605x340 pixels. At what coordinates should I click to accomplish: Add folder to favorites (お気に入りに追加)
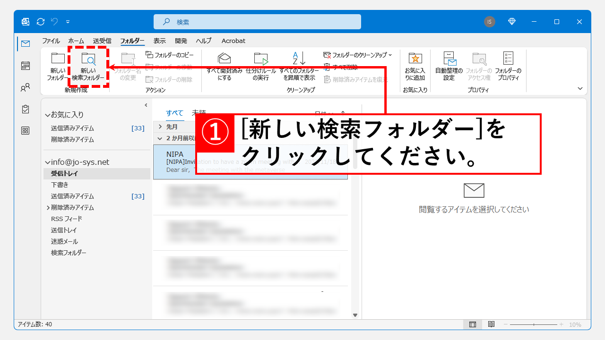pos(415,67)
